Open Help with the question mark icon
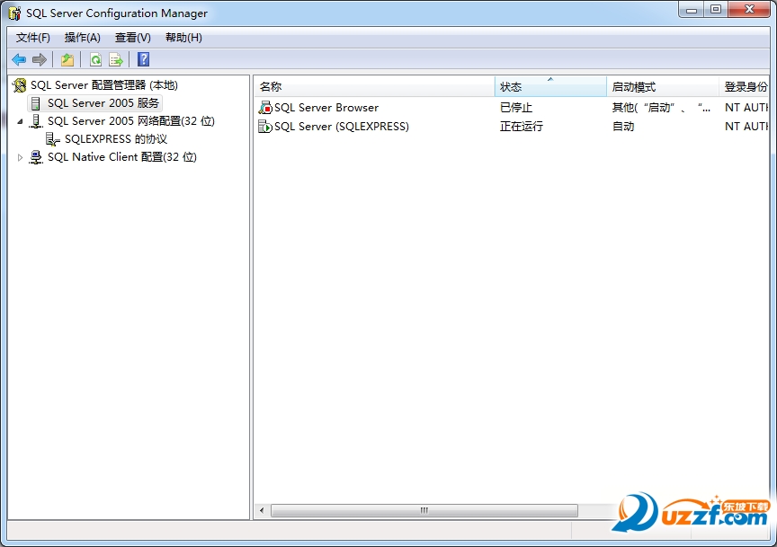Image resolution: width=777 pixels, height=547 pixels. [143, 59]
